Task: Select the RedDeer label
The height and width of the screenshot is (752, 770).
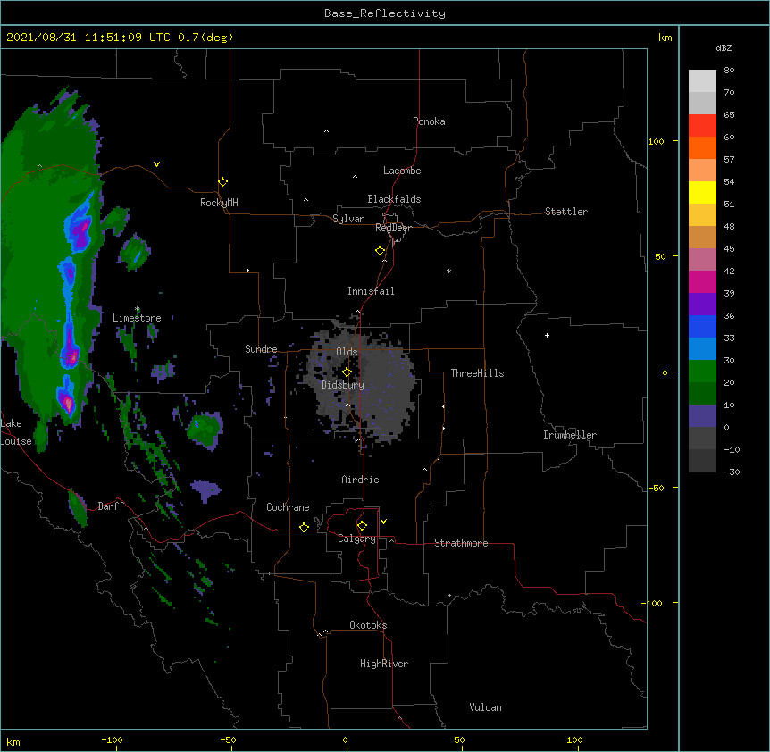Action: 393,228
